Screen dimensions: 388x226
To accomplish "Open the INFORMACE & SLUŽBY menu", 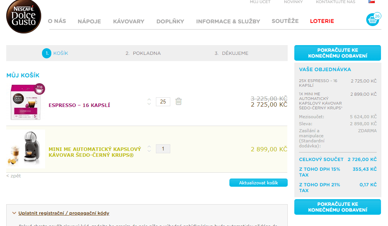I will click(x=228, y=21).
